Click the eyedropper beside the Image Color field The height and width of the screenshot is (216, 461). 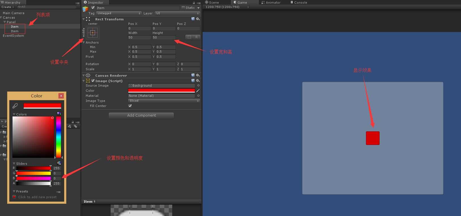pos(198,91)
